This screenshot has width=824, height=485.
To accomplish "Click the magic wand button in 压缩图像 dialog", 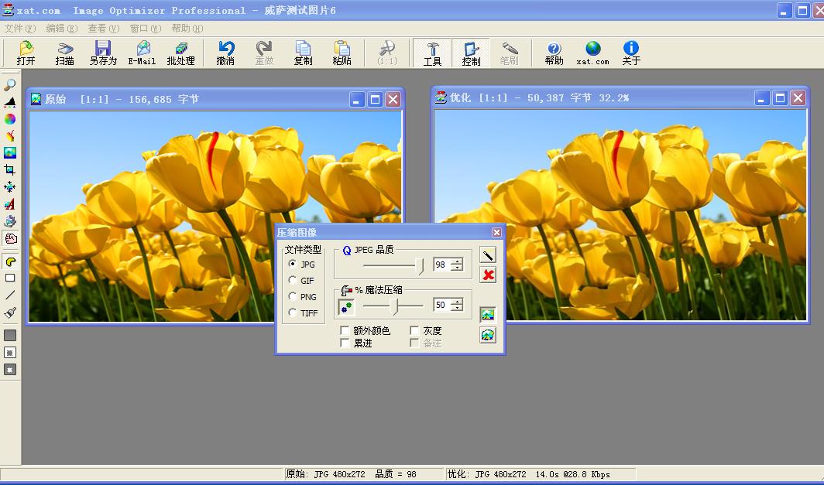I will pyautogui.click(x=488, y=255).
